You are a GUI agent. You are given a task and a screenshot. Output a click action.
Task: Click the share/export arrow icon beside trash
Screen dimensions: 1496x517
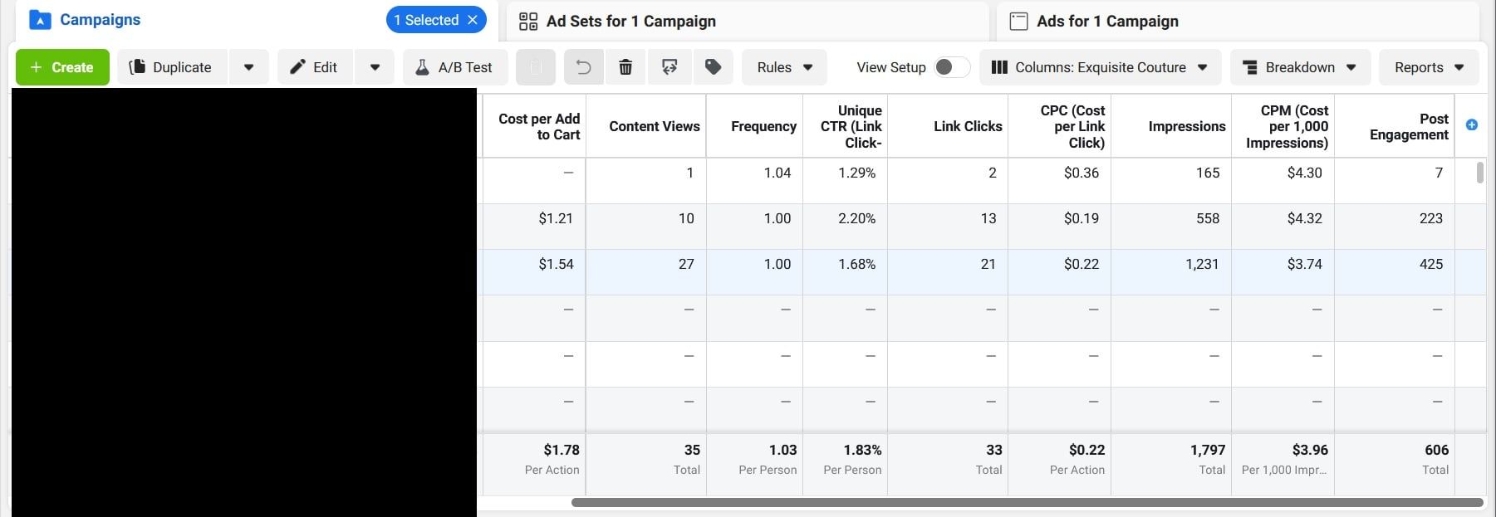click(670, 67)
